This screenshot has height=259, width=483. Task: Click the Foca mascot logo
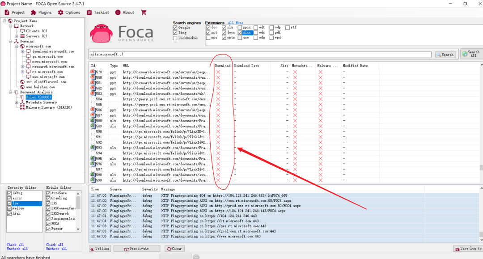tap(102, 33)
